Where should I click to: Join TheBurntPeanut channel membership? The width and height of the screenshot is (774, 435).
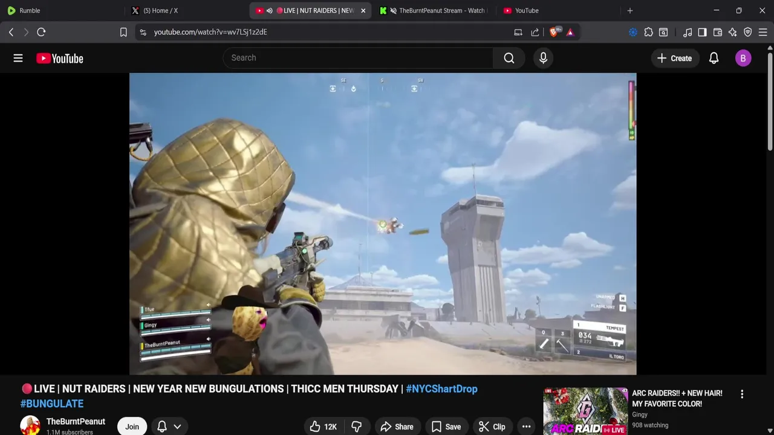tap(132, 427)
